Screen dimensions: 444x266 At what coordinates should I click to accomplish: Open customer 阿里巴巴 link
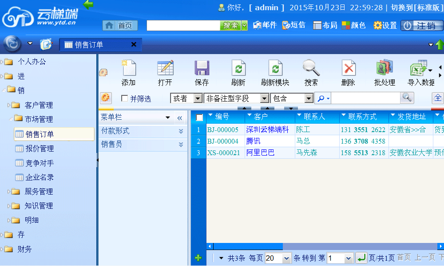[260, 153]
